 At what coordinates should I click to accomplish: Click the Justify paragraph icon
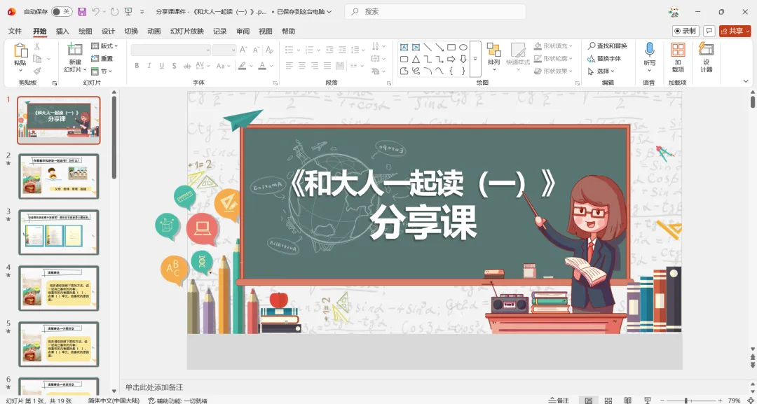point(327,66)
